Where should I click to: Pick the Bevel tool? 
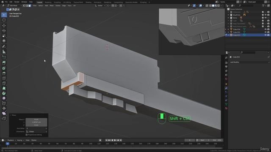pyautogui.click(x=4, y=73)
